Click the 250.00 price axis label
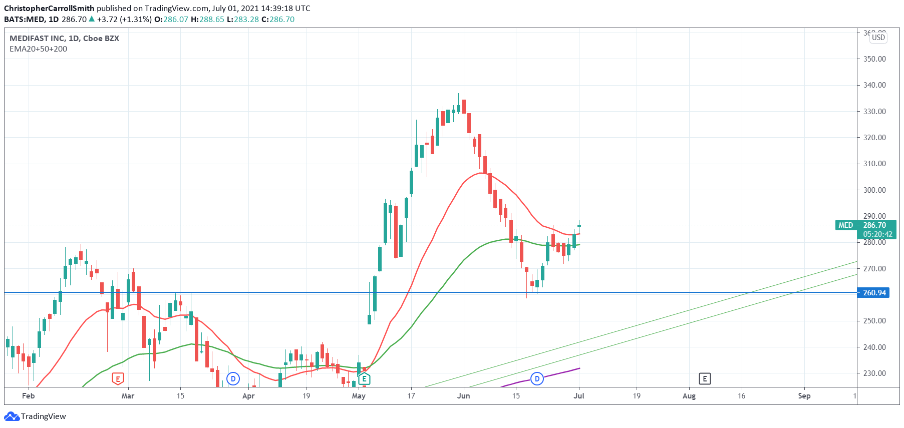The height and width of the screenshot is (428, 904). (x=874, y=321)
